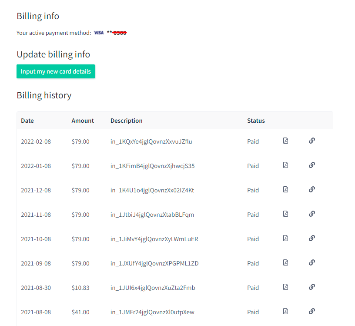Screen dimensions: 355x326
Task: Download PDF invoice for 2022-01-08
Action: coord(286,165)
